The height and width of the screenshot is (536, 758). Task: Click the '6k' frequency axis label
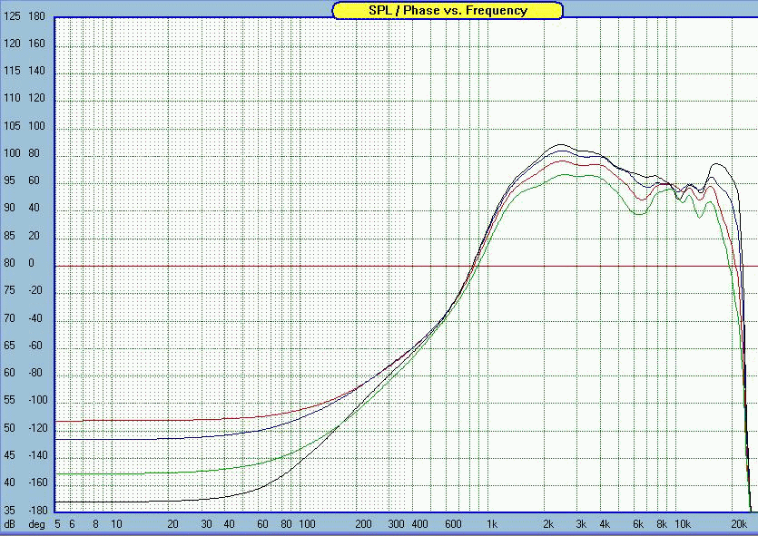coord(638,524)
